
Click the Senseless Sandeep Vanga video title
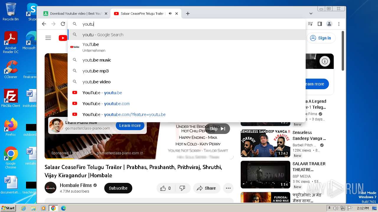309,135
